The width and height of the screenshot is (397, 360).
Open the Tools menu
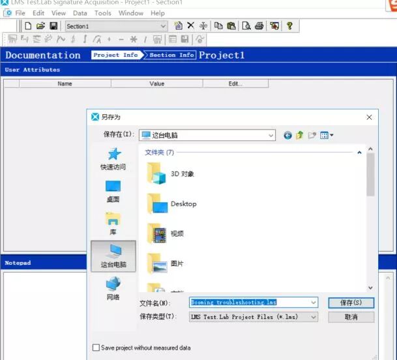click(x=102, y=13)
